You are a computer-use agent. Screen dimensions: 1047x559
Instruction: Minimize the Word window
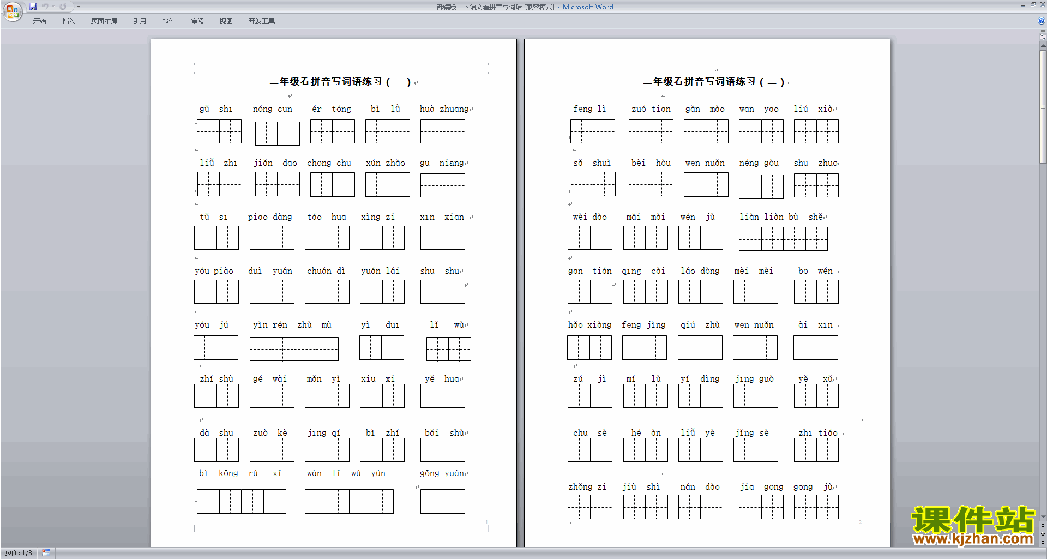click(1023, 5)
